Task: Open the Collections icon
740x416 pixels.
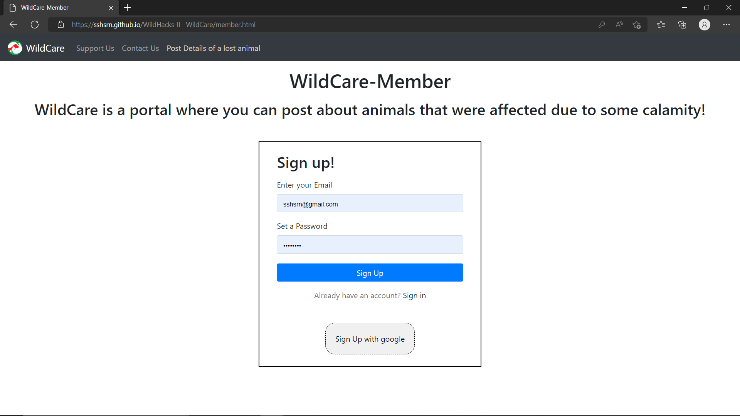Action: point(682,25)
